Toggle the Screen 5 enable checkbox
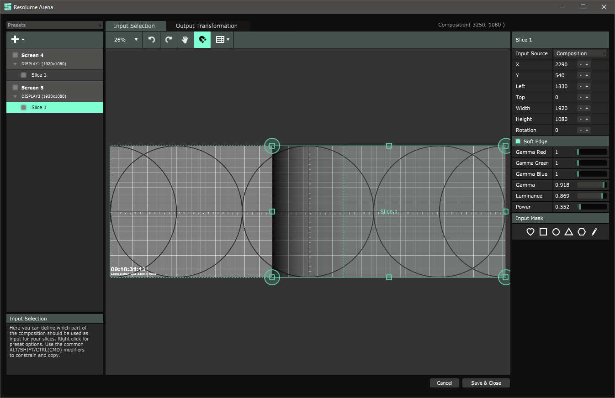 coord(16,88)
